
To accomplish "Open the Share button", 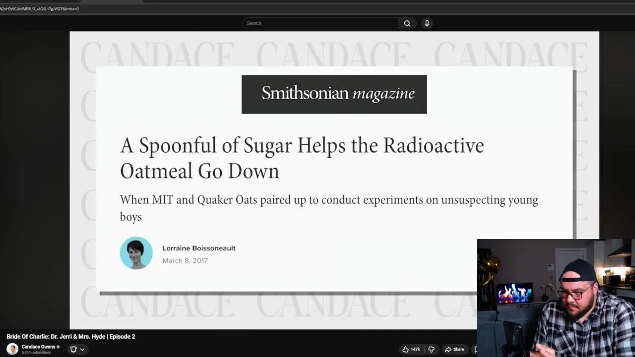I will [x=454, y=349].
